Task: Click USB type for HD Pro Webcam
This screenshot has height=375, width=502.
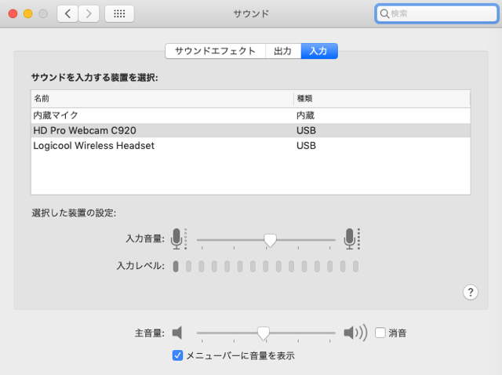Action: pyautogui.click(x=306, y=130)
